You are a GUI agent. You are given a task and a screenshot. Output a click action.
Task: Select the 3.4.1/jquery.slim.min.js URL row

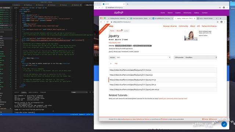pyautogui.click(x=163, y=89)
